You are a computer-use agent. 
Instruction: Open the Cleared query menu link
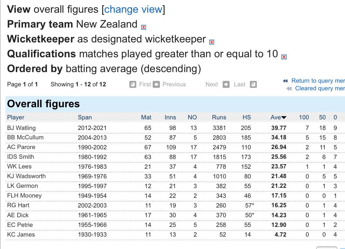(x=320, y=88)
